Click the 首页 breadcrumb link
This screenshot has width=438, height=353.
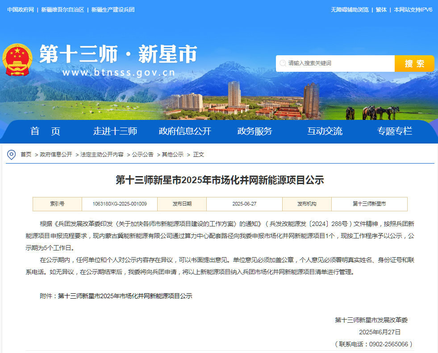click(x=26, y=155)
